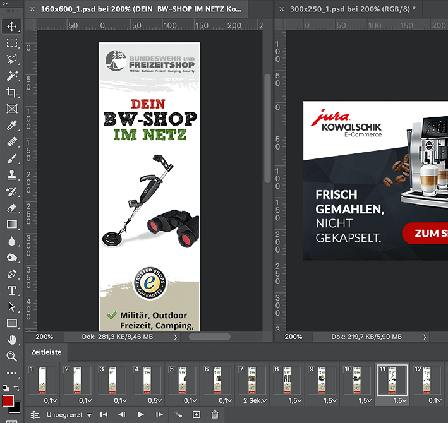Select the Type tool
Screen dimensions: 448x423
pos(12,290)
